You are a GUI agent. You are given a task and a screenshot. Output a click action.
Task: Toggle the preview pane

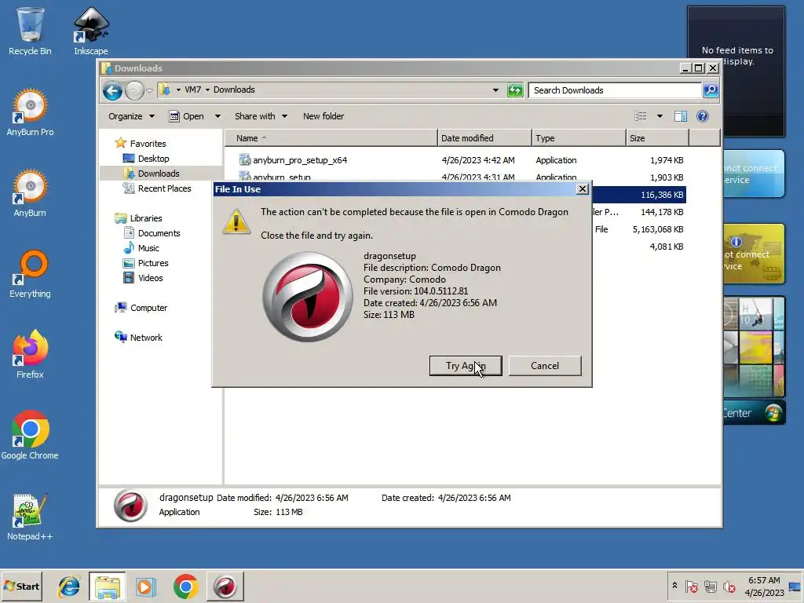point(681,116)
